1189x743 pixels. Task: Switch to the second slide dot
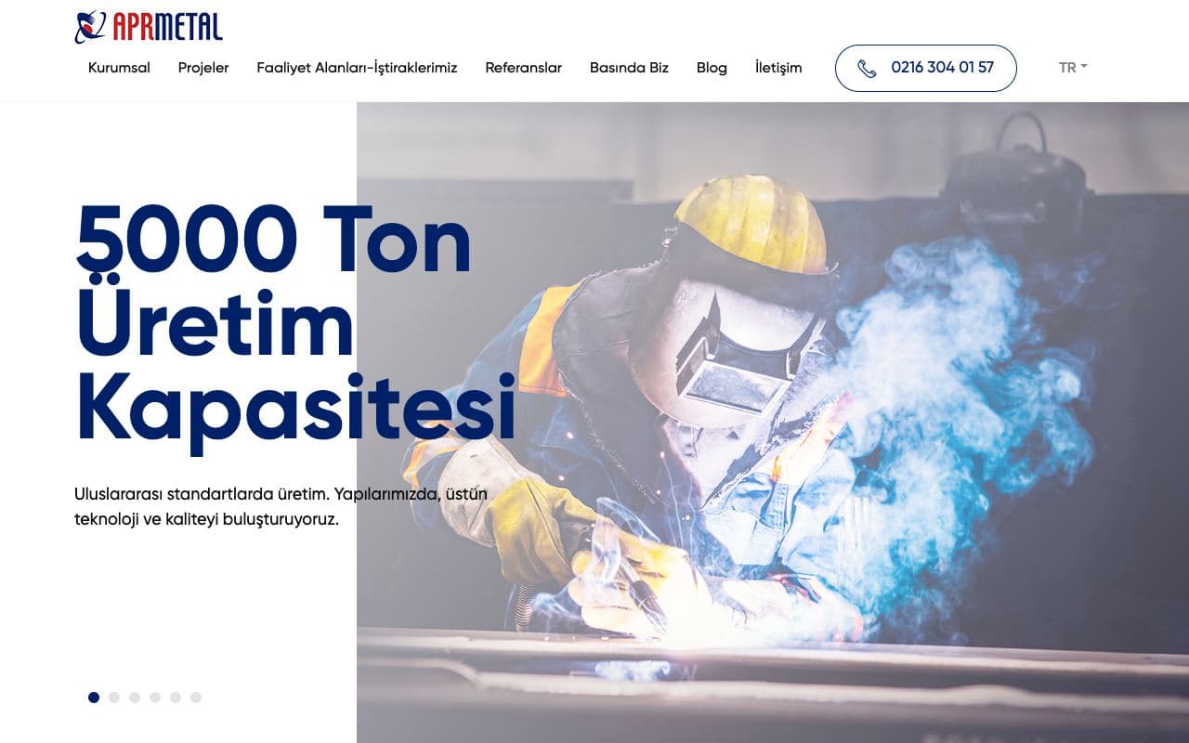pyautogui.click(x=114, y=697)
